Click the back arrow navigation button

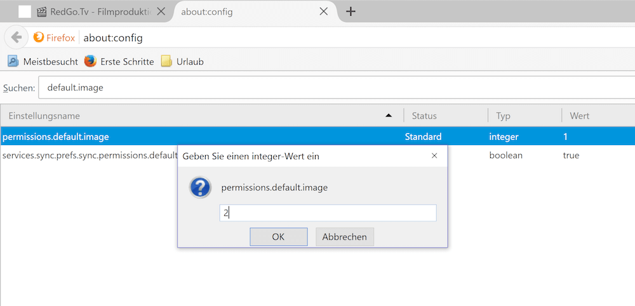click(17, 37)
